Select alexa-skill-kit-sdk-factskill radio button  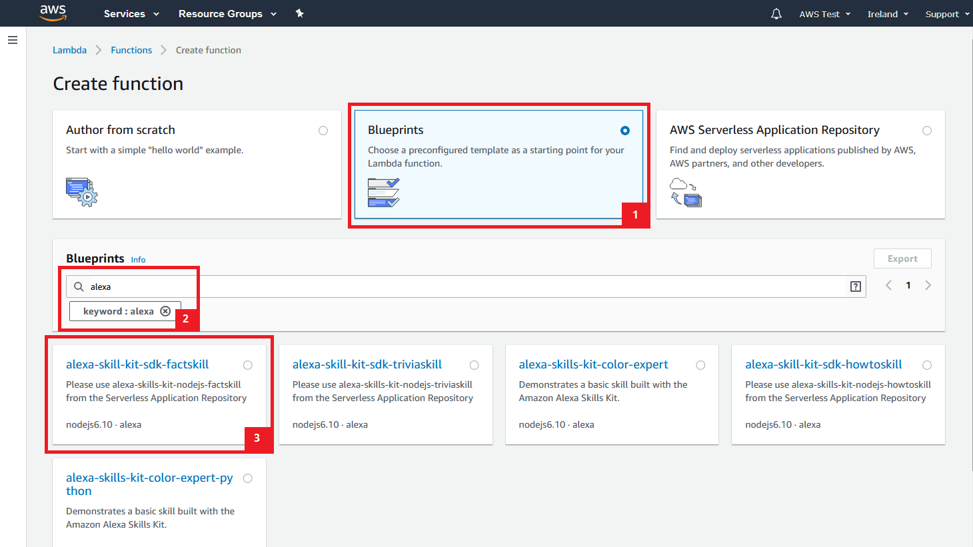[x=248, y=365]
